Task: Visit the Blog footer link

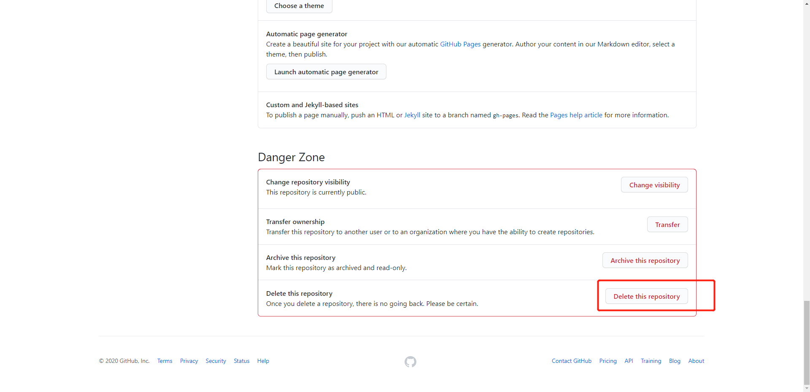Action: (674, 361)
